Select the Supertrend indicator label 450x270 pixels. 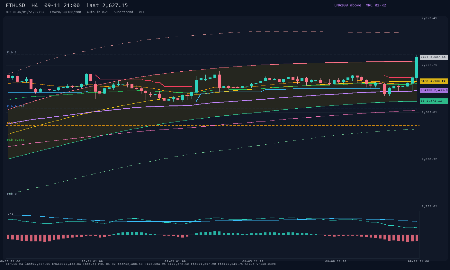(x=123, y=12)
